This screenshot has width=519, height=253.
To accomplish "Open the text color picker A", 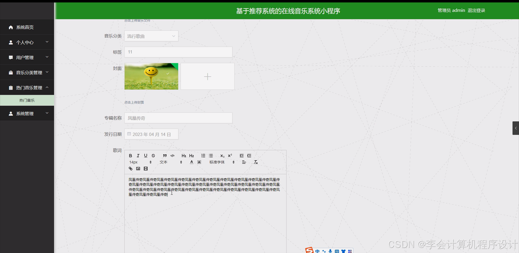I will tap(192, 162).
